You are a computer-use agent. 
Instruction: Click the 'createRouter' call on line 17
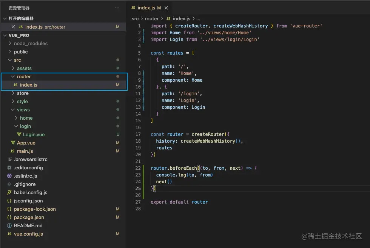point(208,134)
